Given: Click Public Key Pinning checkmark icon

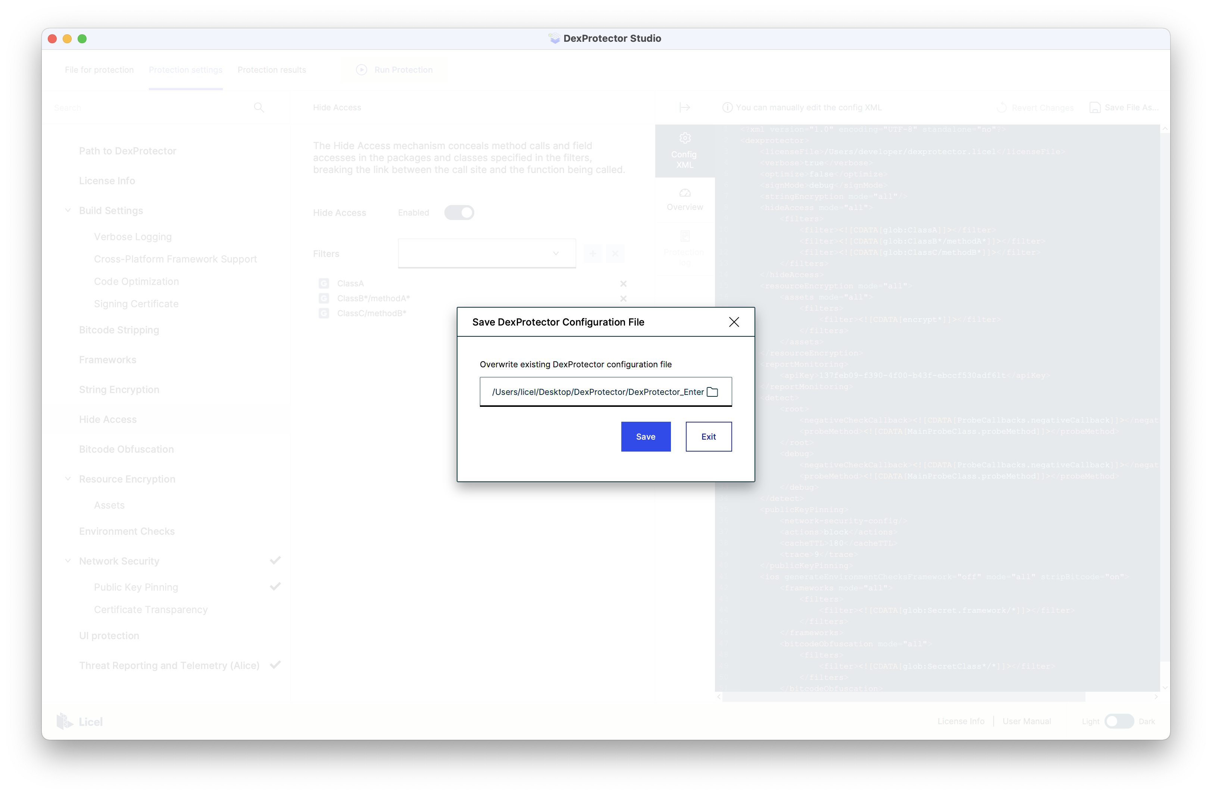Looking at the screenshot, I should coord(275,586).
